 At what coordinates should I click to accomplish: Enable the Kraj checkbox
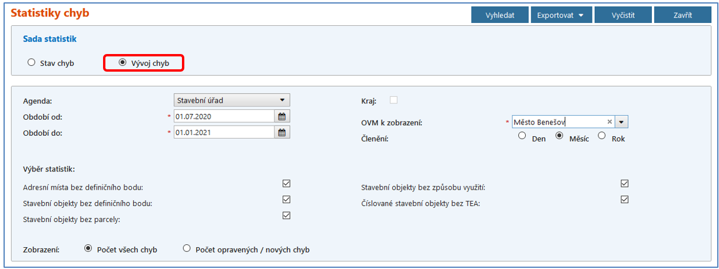click(393, 100)
